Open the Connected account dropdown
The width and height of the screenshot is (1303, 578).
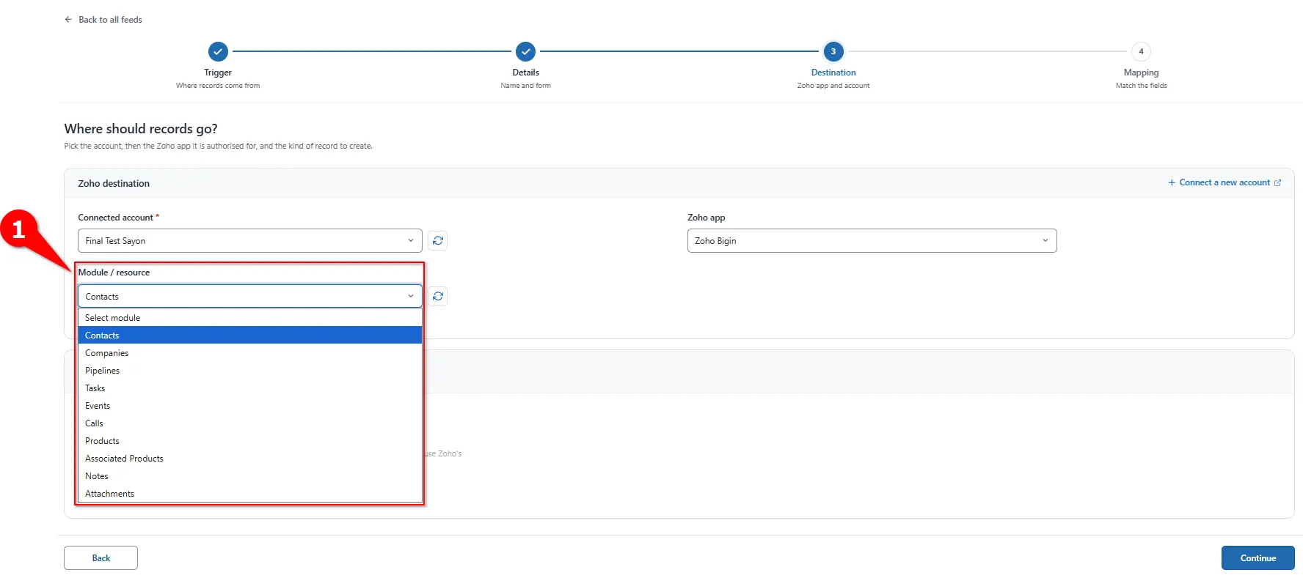[250, 241]
